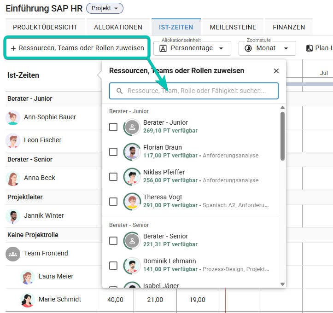Click the 40,00 cell for Marie Schmidt

point(115,300)
